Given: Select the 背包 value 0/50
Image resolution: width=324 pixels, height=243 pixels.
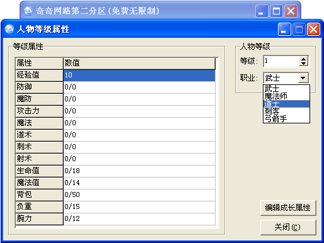Looking at the screenshot, I should (139, 195).
